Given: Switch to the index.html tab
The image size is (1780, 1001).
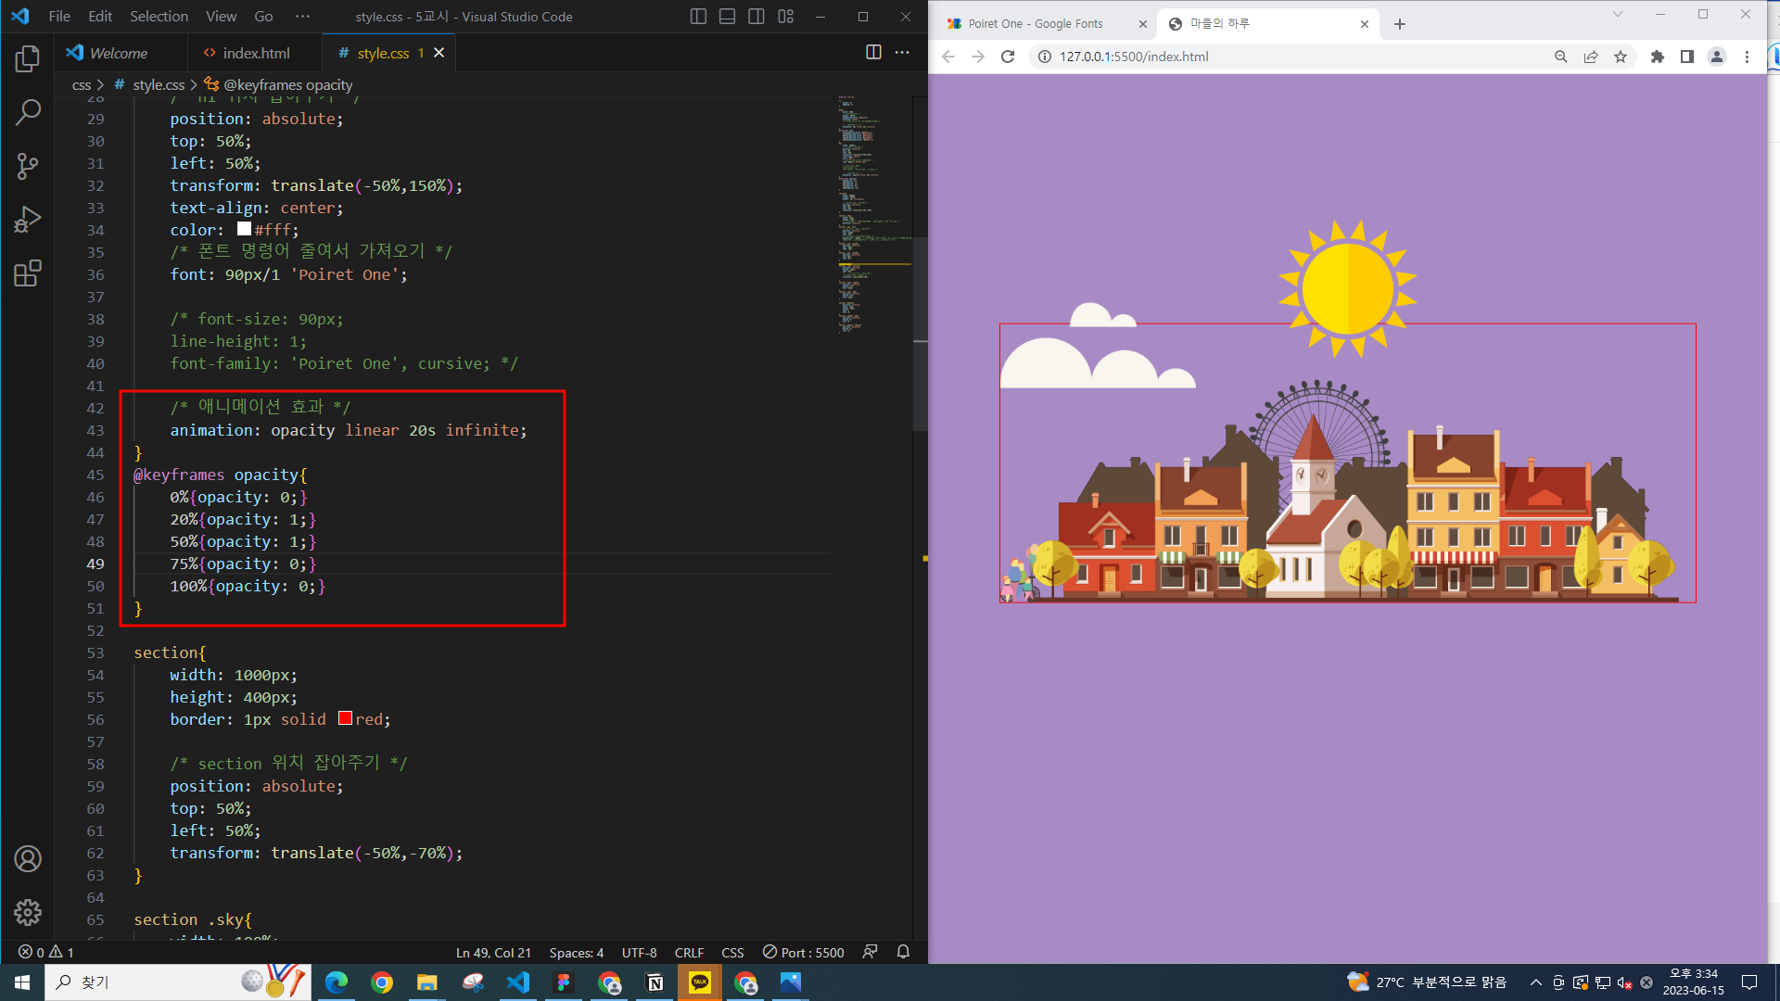Looking at the screenshot, I should [x=256, y=53].
